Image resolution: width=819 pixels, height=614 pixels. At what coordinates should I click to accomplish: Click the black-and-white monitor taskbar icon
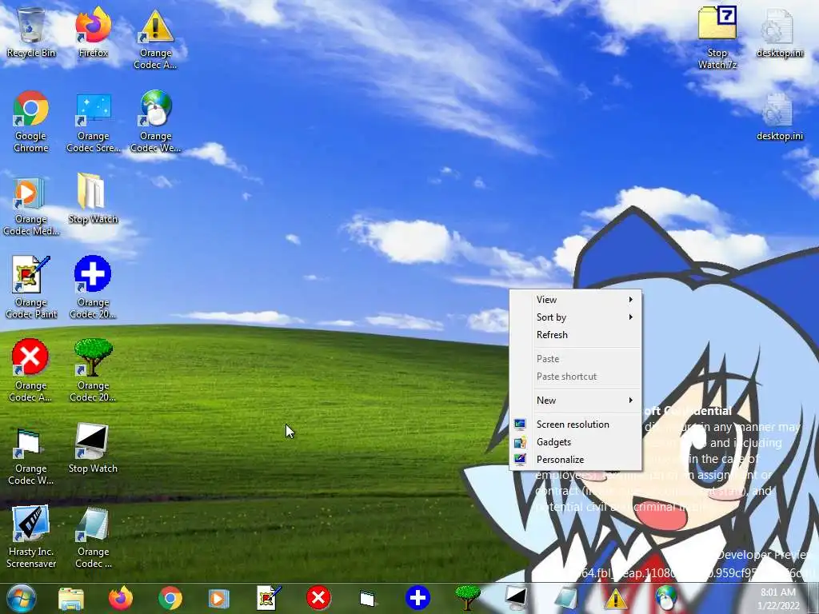point(516,598)
